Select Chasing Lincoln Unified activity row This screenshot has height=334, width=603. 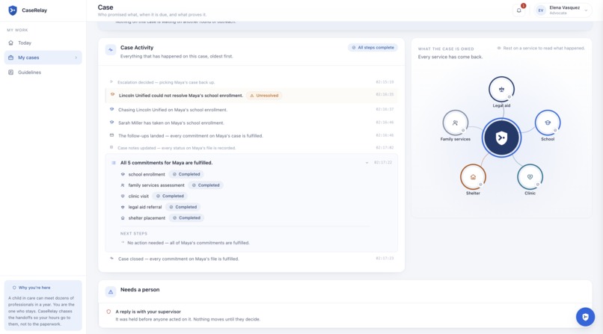[251, 110]
